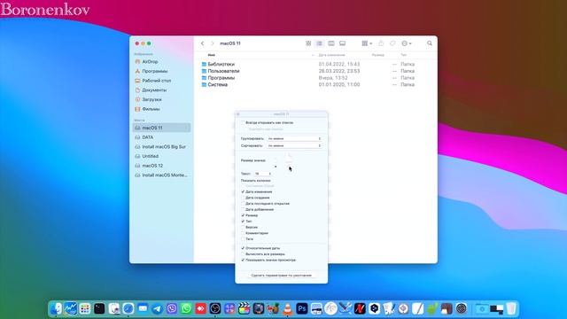
Task: Select the Untitled volume in sidebar
Action: coord(161,156)
